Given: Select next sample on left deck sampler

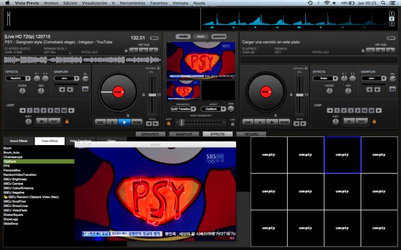Looking at the screenshot, I should (x=70, y=89).
